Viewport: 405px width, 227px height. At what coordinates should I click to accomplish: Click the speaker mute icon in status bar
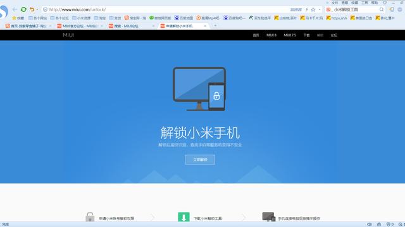pyautogui.click(x=370, y=224)
